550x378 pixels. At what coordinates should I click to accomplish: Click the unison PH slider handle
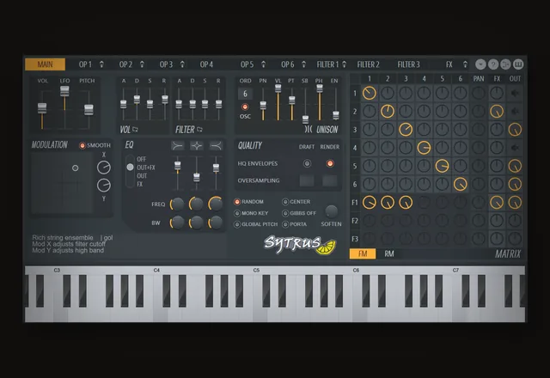tap(319, 88)
